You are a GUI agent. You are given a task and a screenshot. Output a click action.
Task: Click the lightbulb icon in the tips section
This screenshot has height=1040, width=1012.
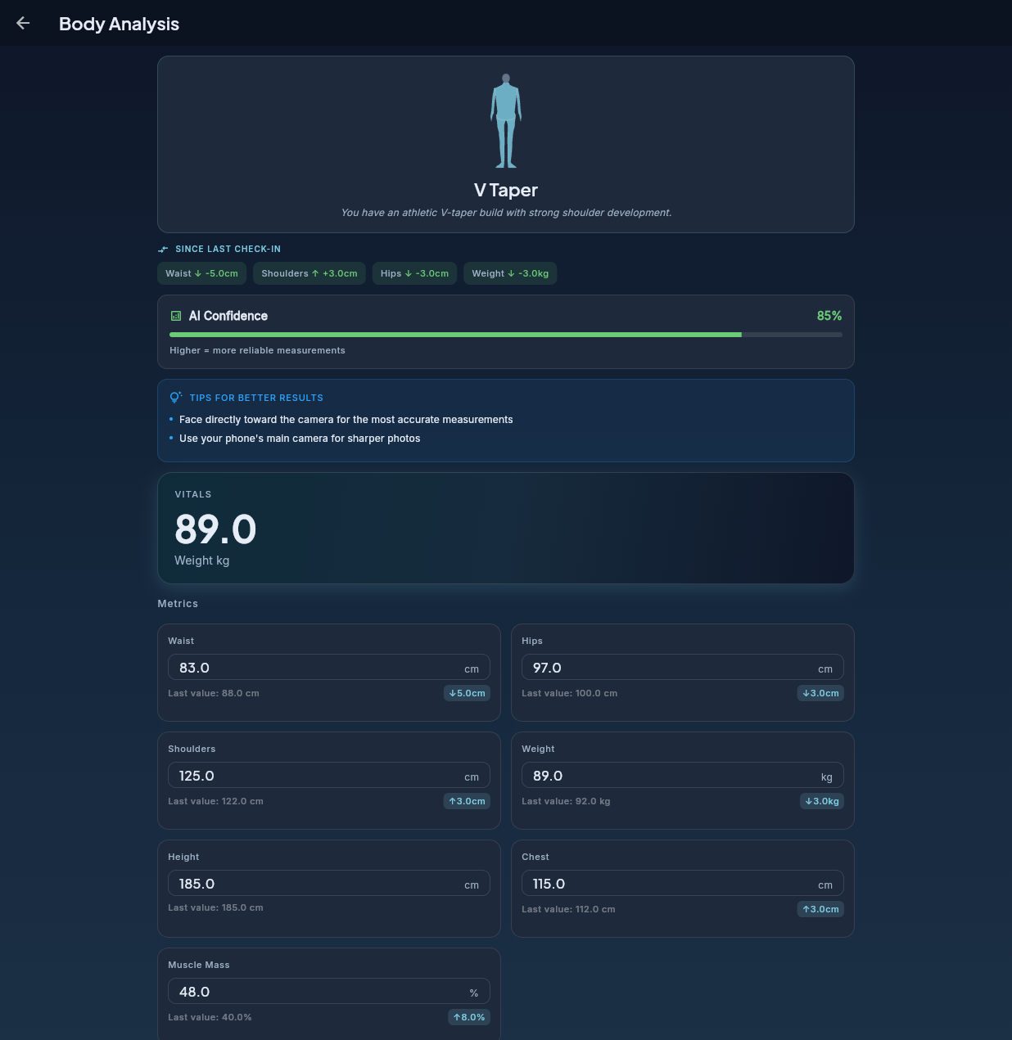[x=175, y=397]
